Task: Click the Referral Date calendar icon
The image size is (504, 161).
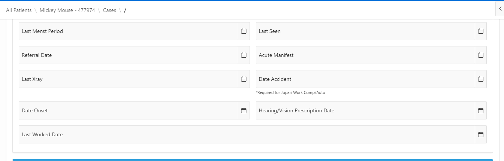Action: [x=244, y=55]
